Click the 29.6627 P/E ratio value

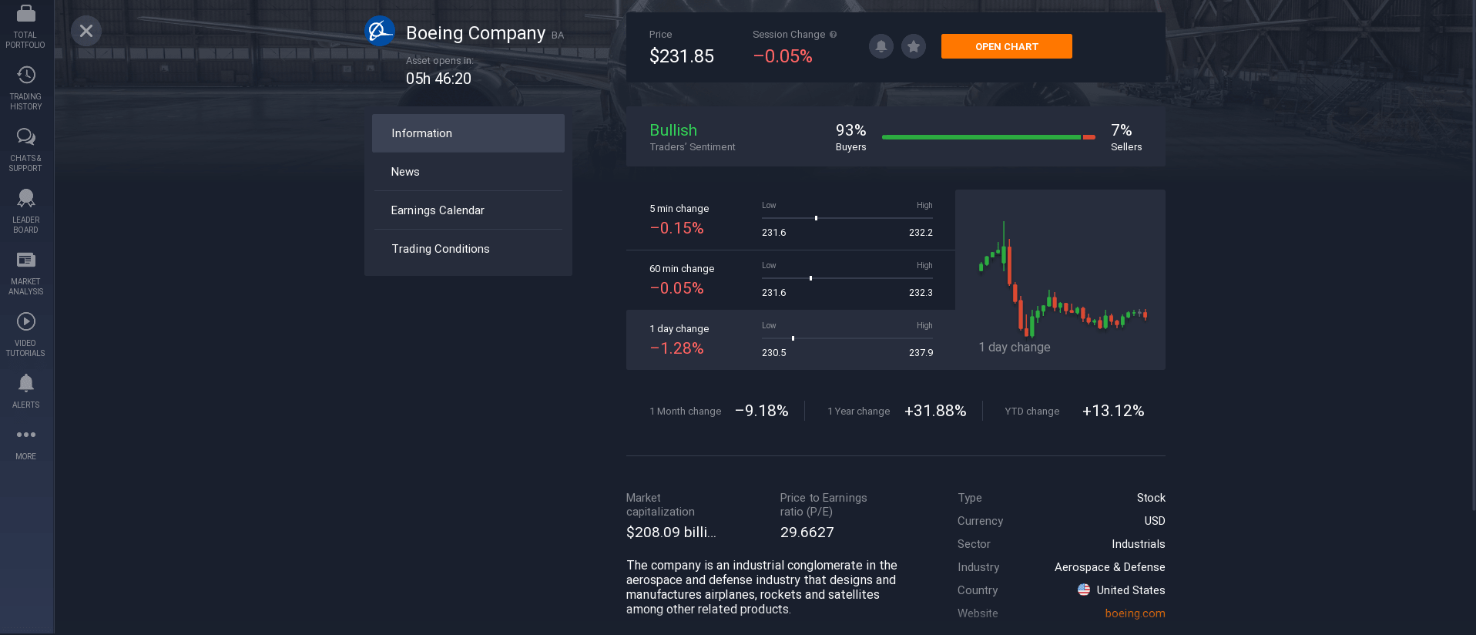[x=807, y=533]
